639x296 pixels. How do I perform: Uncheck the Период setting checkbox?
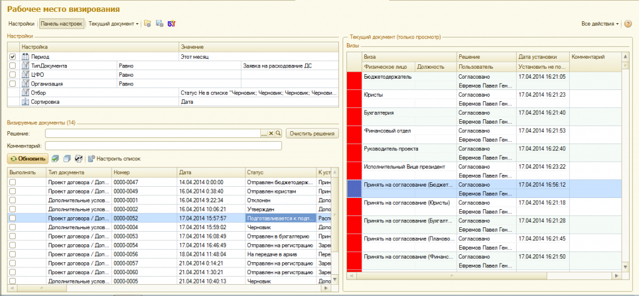(12, 57)
